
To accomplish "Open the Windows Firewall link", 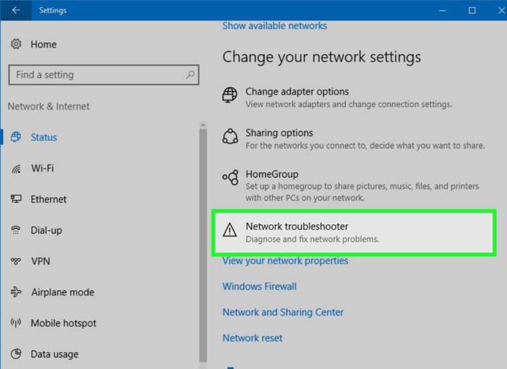I will 260,287.
